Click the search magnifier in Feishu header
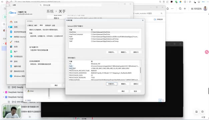The width and height of the screenshot is (209, 120). coord(180,9)
